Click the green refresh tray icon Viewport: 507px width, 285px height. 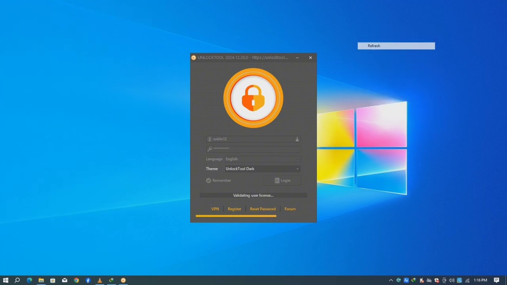coord(398,280)
